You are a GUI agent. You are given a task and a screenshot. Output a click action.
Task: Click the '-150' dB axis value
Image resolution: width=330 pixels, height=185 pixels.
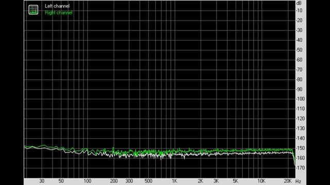click(300, 148)
